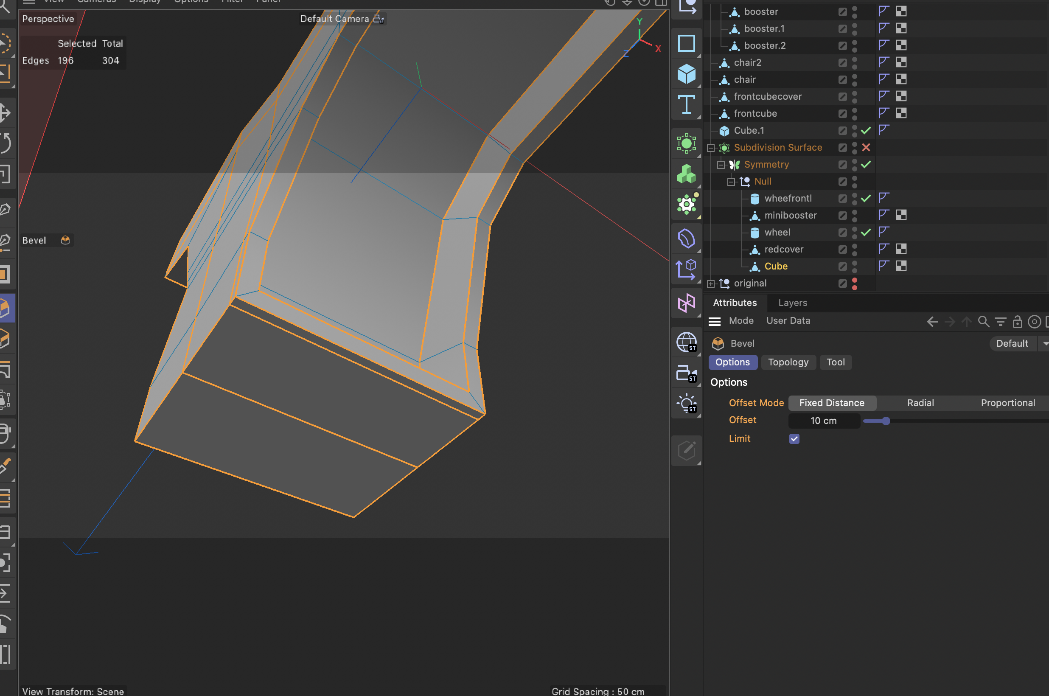Disable the Symmetry object green checkmark
This screenshot has height=696, width=1049.
pos(866,164)
